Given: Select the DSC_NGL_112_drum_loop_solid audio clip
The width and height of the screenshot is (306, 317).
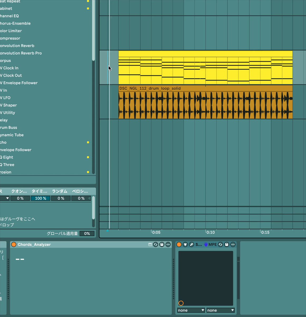Looking at the screenshot, I should point(205,102).
